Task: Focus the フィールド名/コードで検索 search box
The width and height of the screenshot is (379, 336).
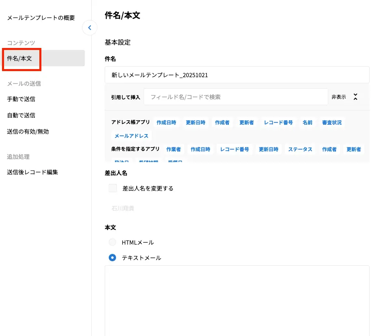Action: click(235, 97)
